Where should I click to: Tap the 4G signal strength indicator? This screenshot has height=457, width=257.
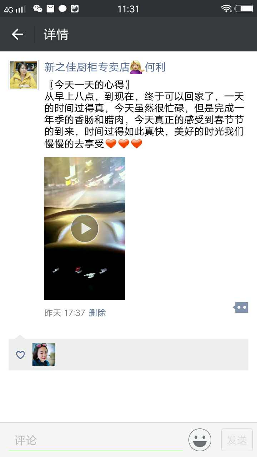[15, 9]
